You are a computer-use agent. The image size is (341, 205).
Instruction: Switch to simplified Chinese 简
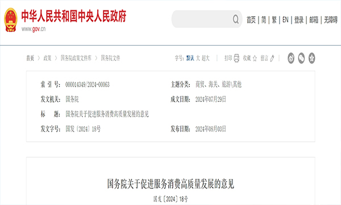264,20
